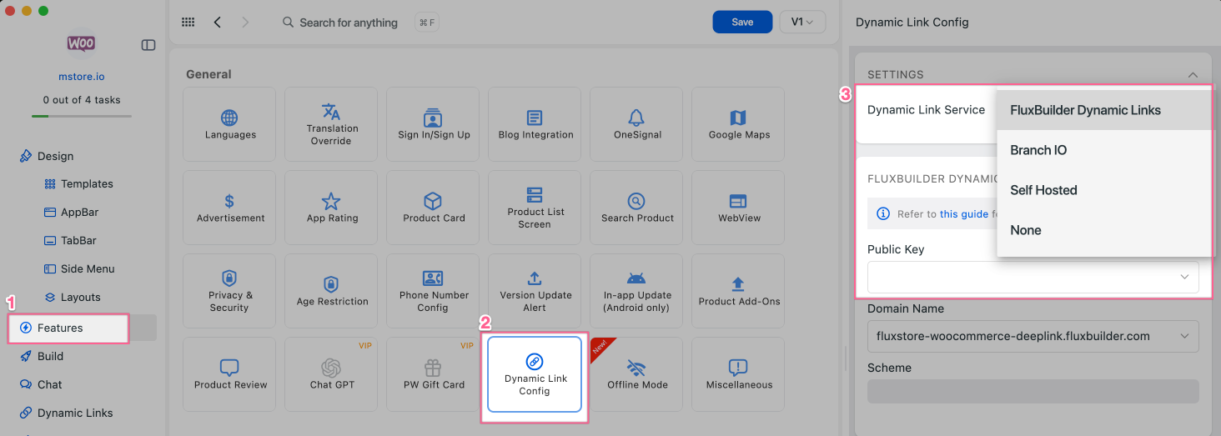The height and width of the screenshot is (436, 1221).
Task: Open the OneSignal notification settings tile
Action: (636, 124)
